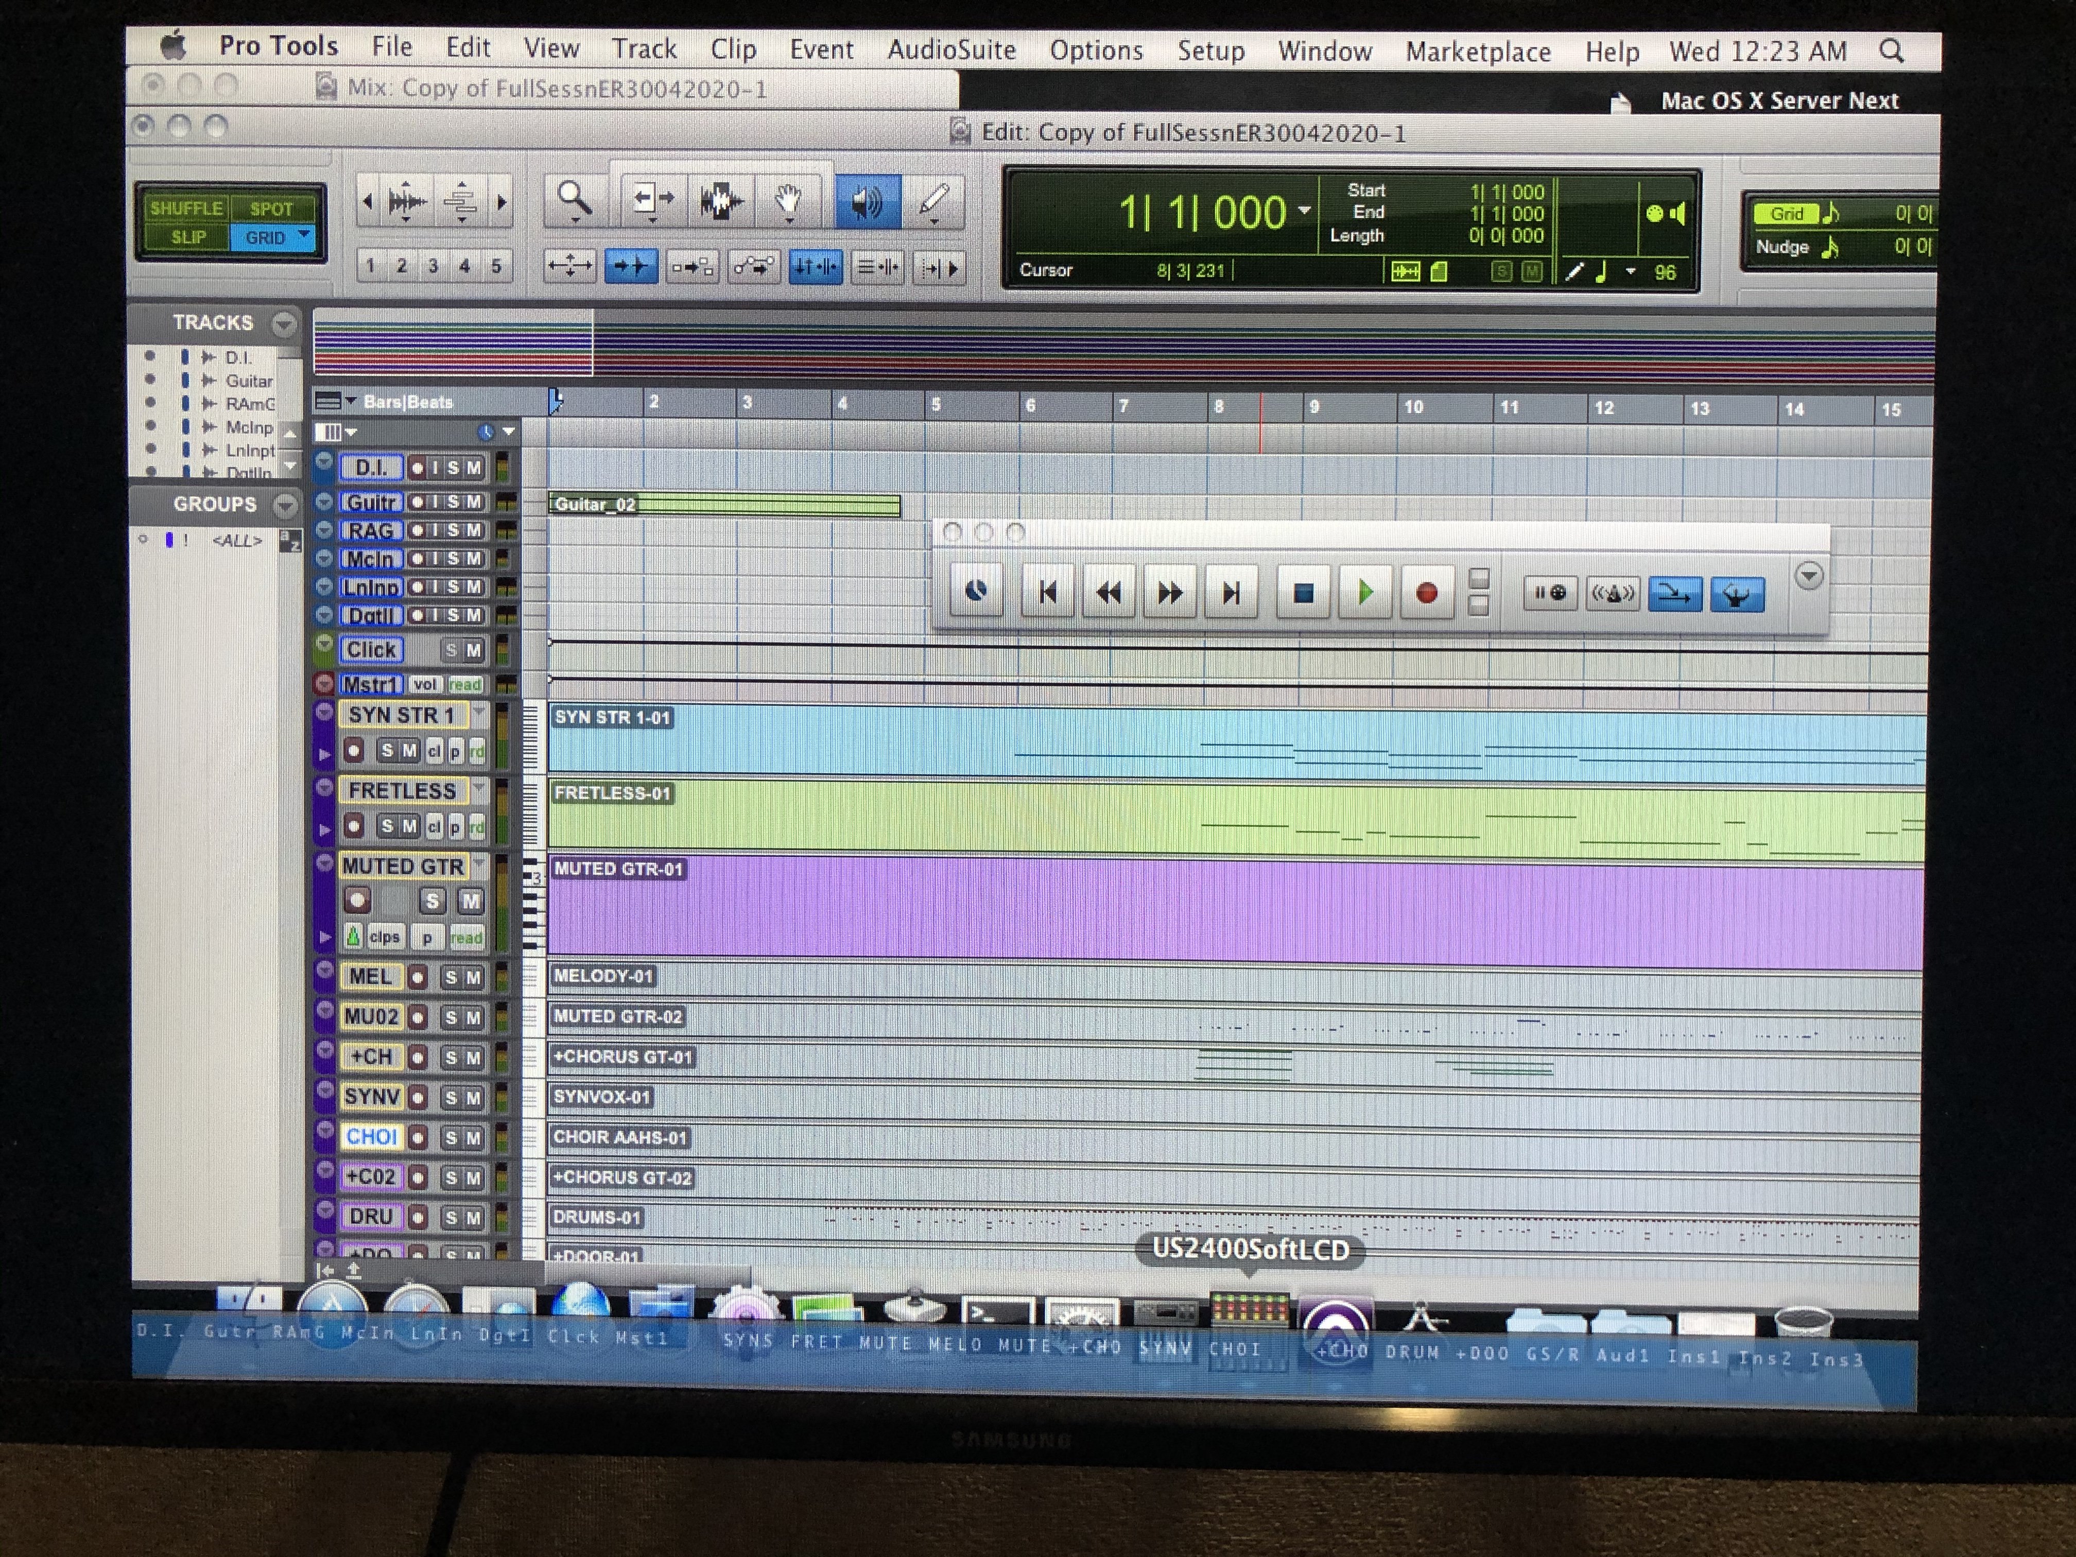Mute the Click track

pyautogui.click(x=474, y=649)
